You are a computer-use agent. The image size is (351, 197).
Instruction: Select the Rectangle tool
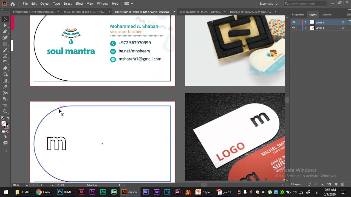click(x=5, y=44)
